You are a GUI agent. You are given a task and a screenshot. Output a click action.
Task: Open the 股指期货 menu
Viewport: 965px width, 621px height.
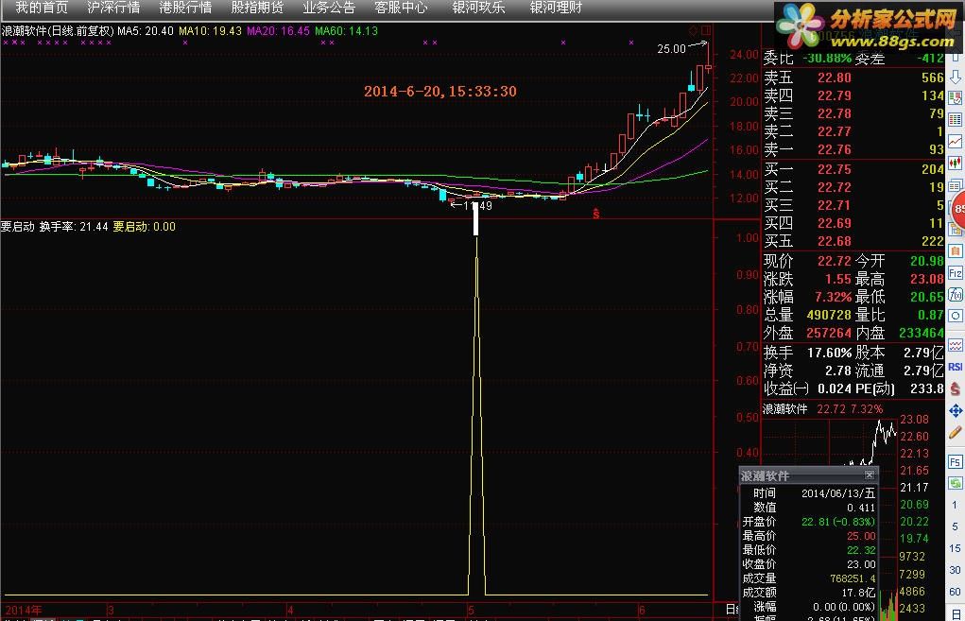(257, 8)
